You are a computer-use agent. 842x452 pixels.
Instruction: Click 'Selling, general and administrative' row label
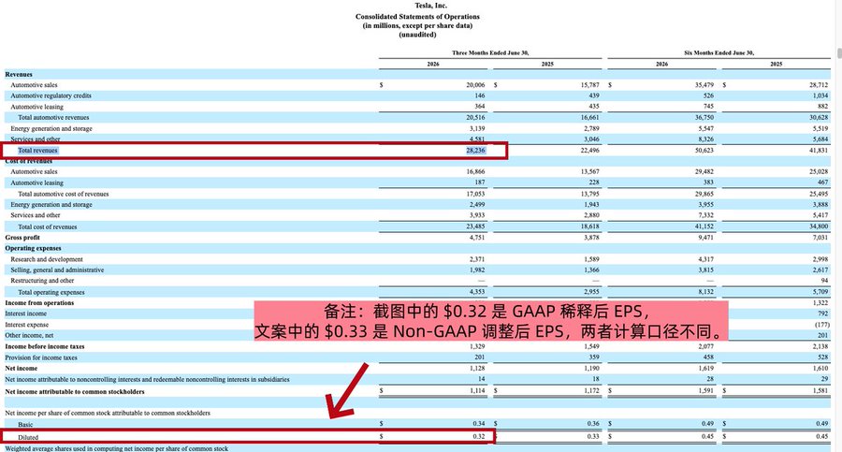pos(57,270)
